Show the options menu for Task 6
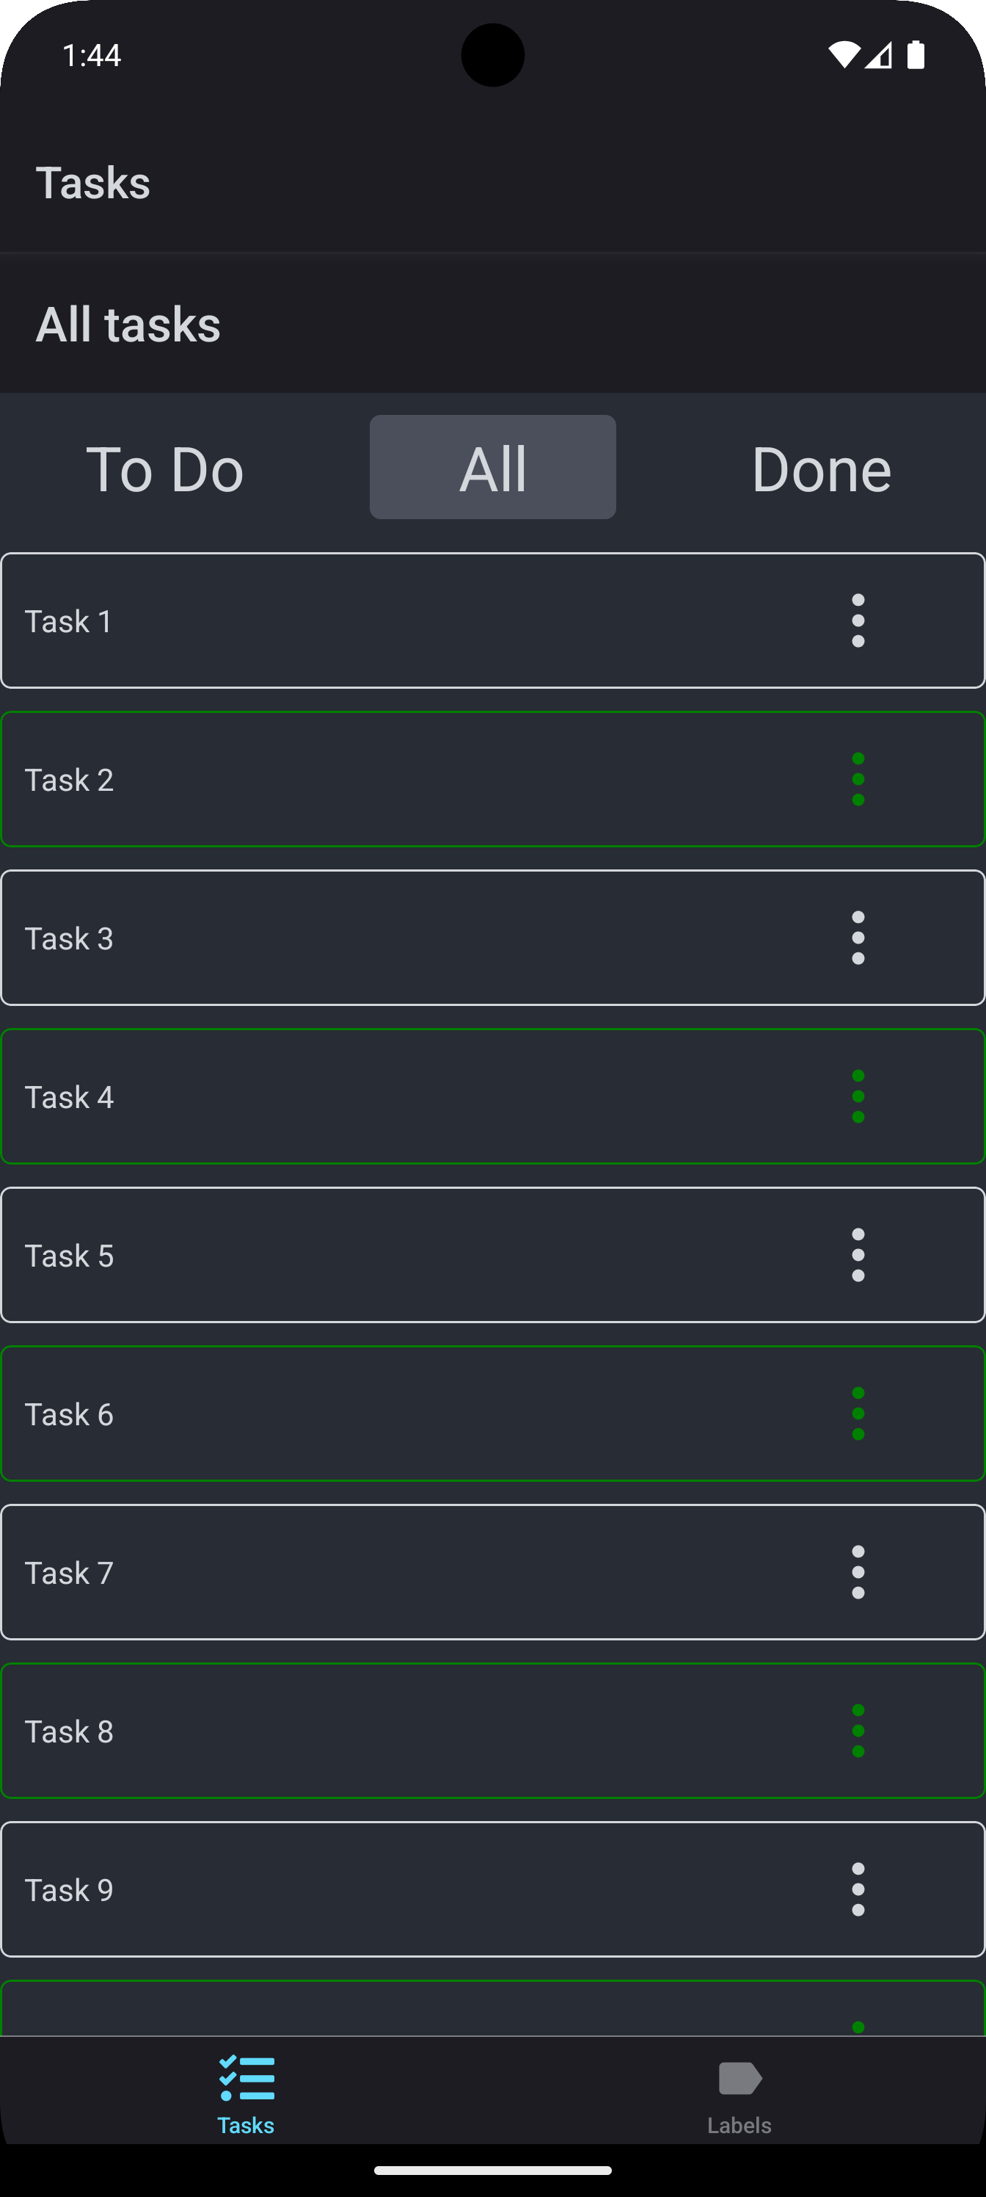The height and width of the screenshot is (2197, 986). (858, 1414)
